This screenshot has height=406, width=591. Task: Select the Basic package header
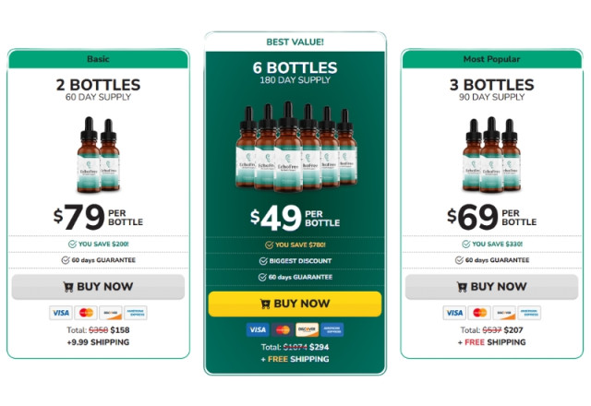point(99,59)
